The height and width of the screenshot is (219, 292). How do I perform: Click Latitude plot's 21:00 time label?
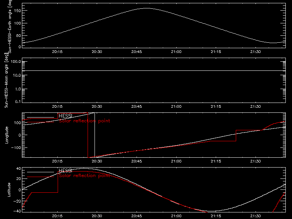click(x=176, y=216)
